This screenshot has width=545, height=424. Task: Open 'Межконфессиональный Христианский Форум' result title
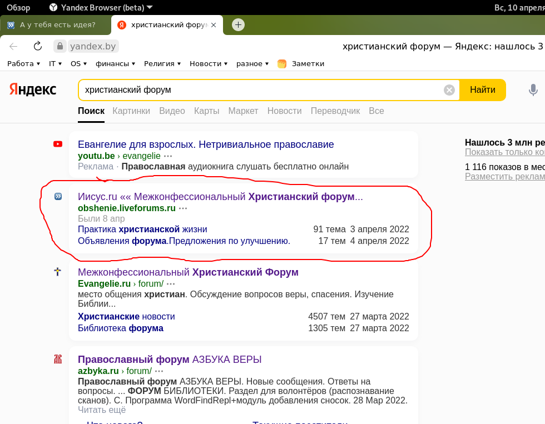pyautogui.click(x=188, y=272)
